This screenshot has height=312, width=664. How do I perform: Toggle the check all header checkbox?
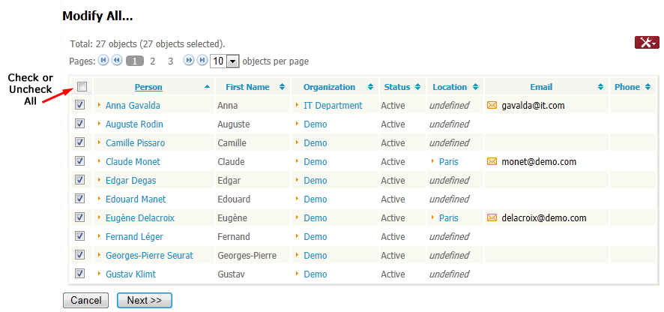(x=82, y=86)
